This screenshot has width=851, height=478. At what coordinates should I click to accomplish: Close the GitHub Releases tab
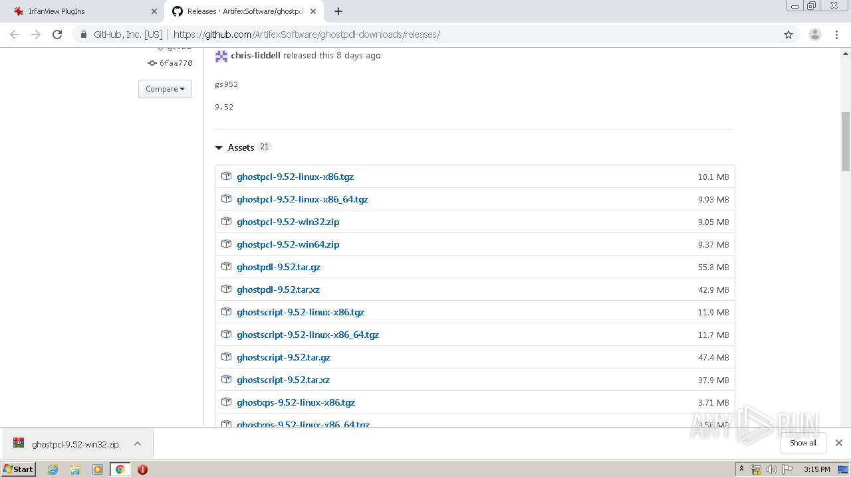pyautogui.click(x=314, y=11)
